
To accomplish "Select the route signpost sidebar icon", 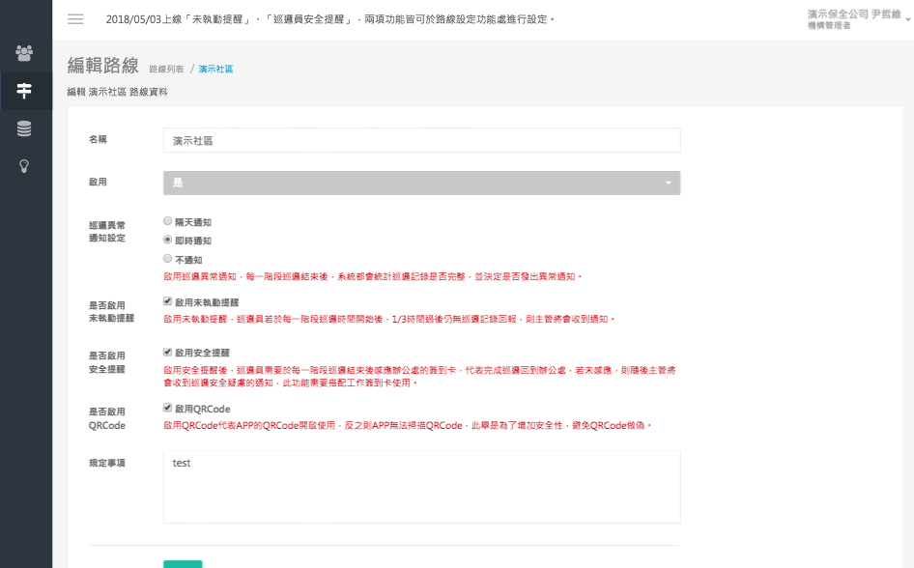I will click(x=24, y=91).
